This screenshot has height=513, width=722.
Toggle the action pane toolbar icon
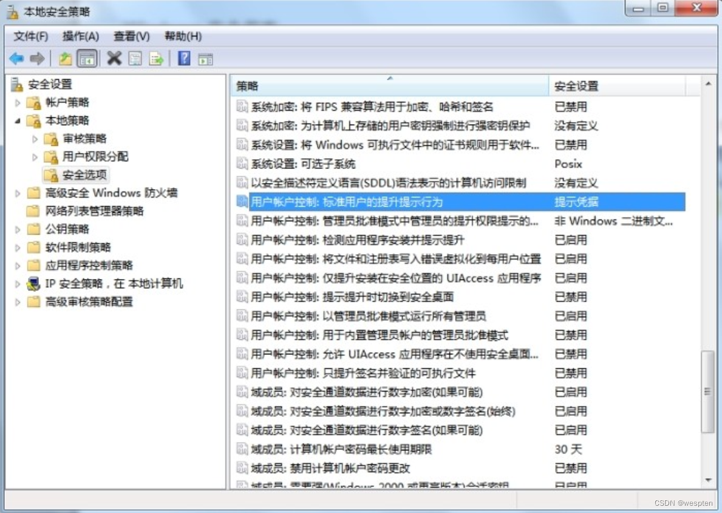205,59
